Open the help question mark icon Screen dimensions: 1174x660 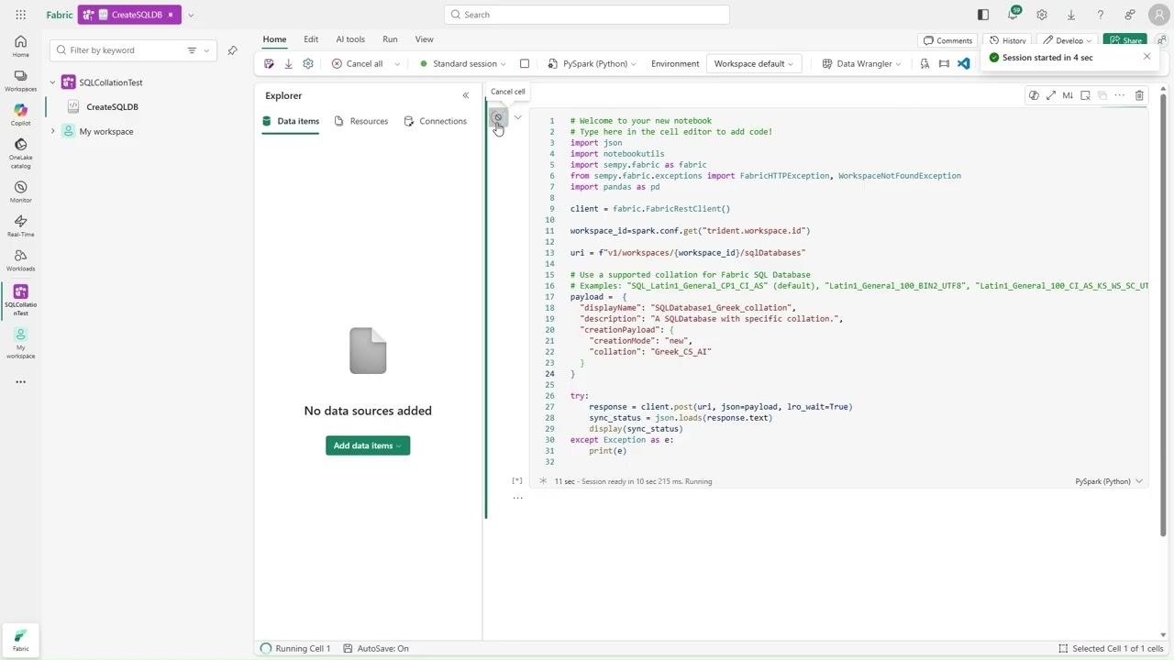[1101, 15]
